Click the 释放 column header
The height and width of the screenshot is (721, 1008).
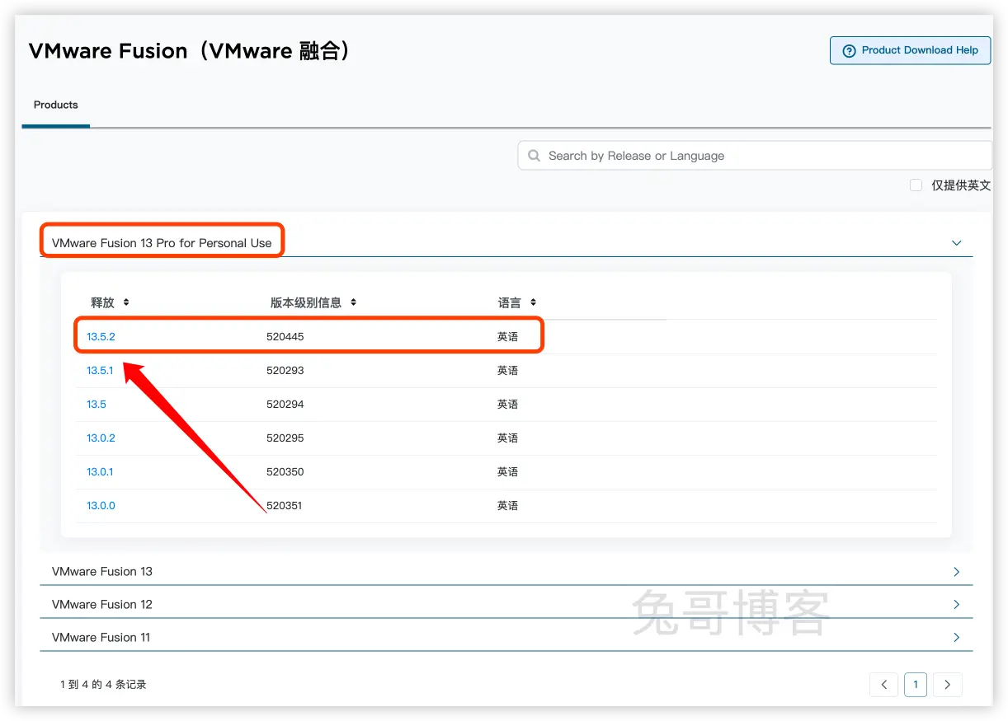click(102, 302)
